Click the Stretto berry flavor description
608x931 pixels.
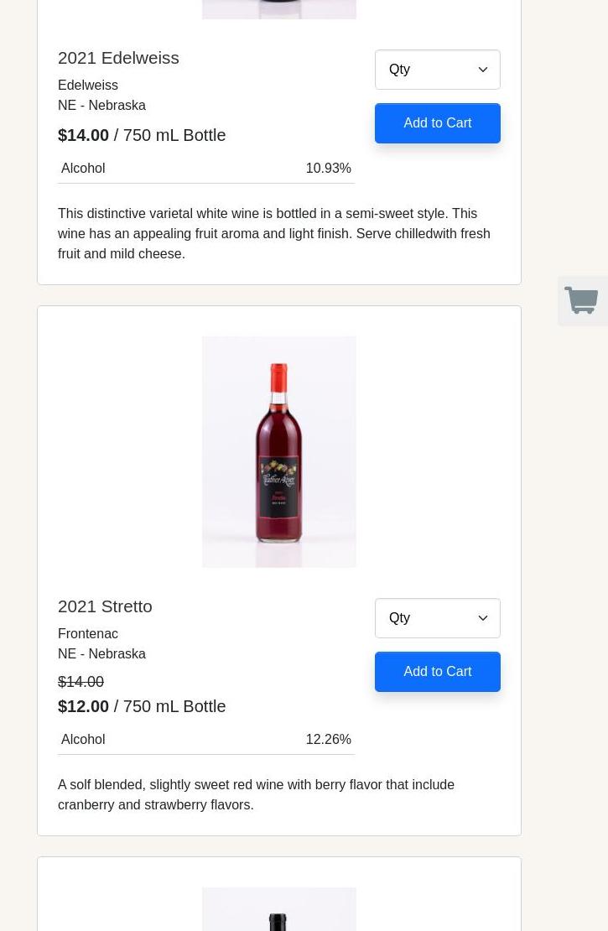(256, 794)
